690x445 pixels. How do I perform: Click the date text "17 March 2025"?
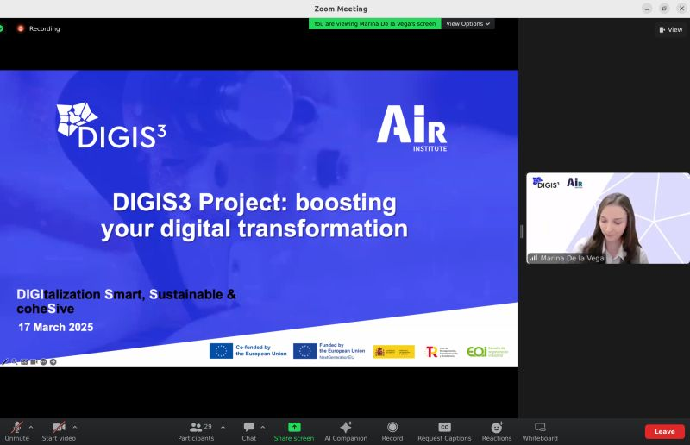coord(56,327)
